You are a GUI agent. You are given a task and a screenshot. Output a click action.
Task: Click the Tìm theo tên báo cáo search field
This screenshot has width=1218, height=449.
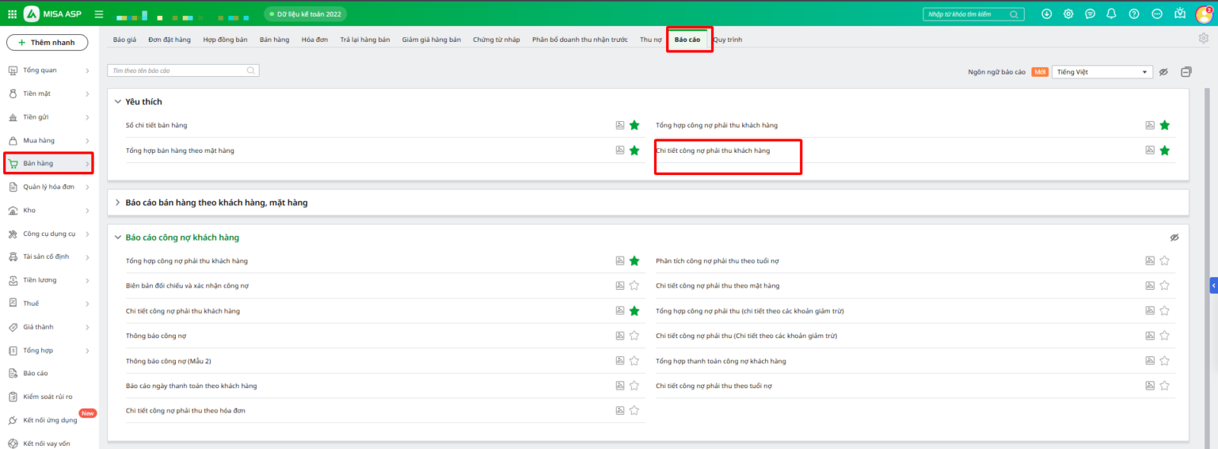[x=179, y=71]
